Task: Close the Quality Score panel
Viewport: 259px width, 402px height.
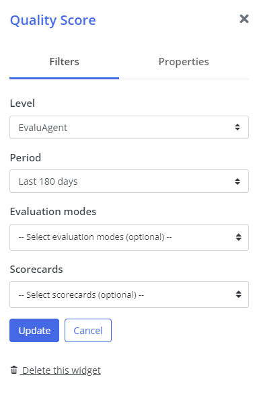Action: (244, 19)
